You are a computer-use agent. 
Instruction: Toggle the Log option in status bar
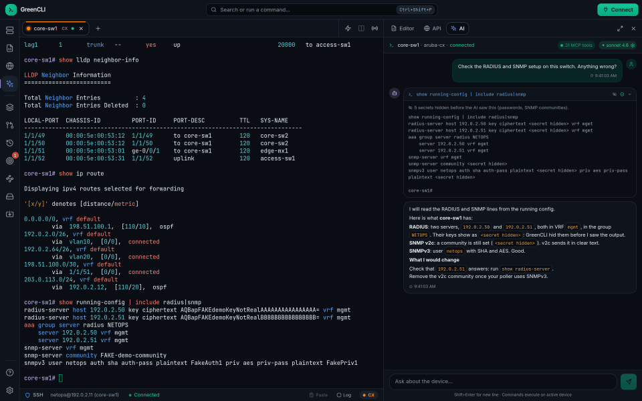click(x=344, y=395)
